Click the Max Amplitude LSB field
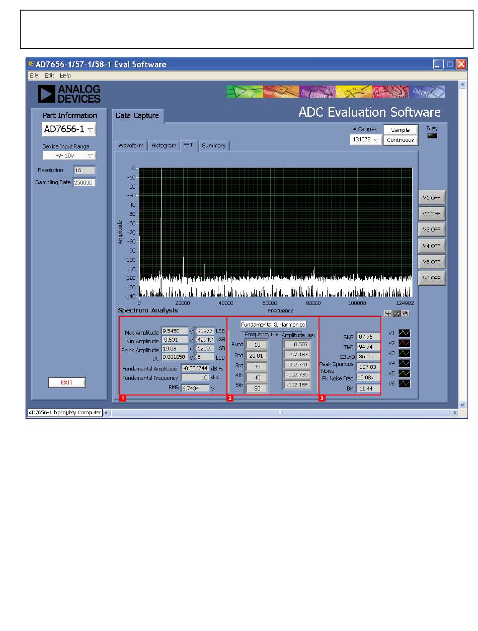The width and height of the screenshot is (478, 631). point(205,331)
